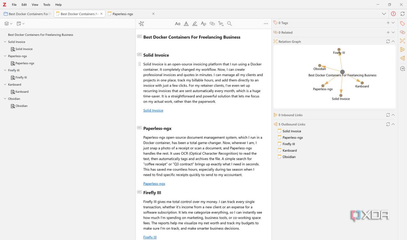Open the font style (Aa) tool

[177, 24]
